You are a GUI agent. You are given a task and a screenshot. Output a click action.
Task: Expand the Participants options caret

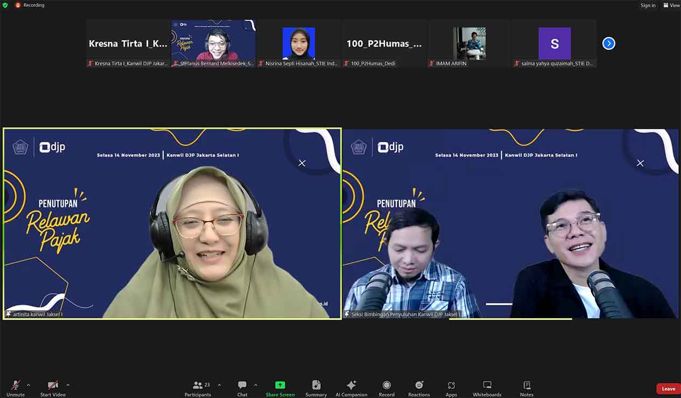coord(219,385)
